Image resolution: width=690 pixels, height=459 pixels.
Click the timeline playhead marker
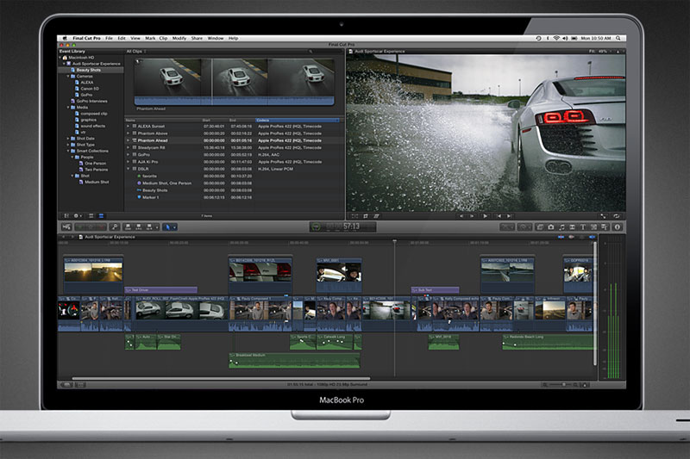click(395, 241)
